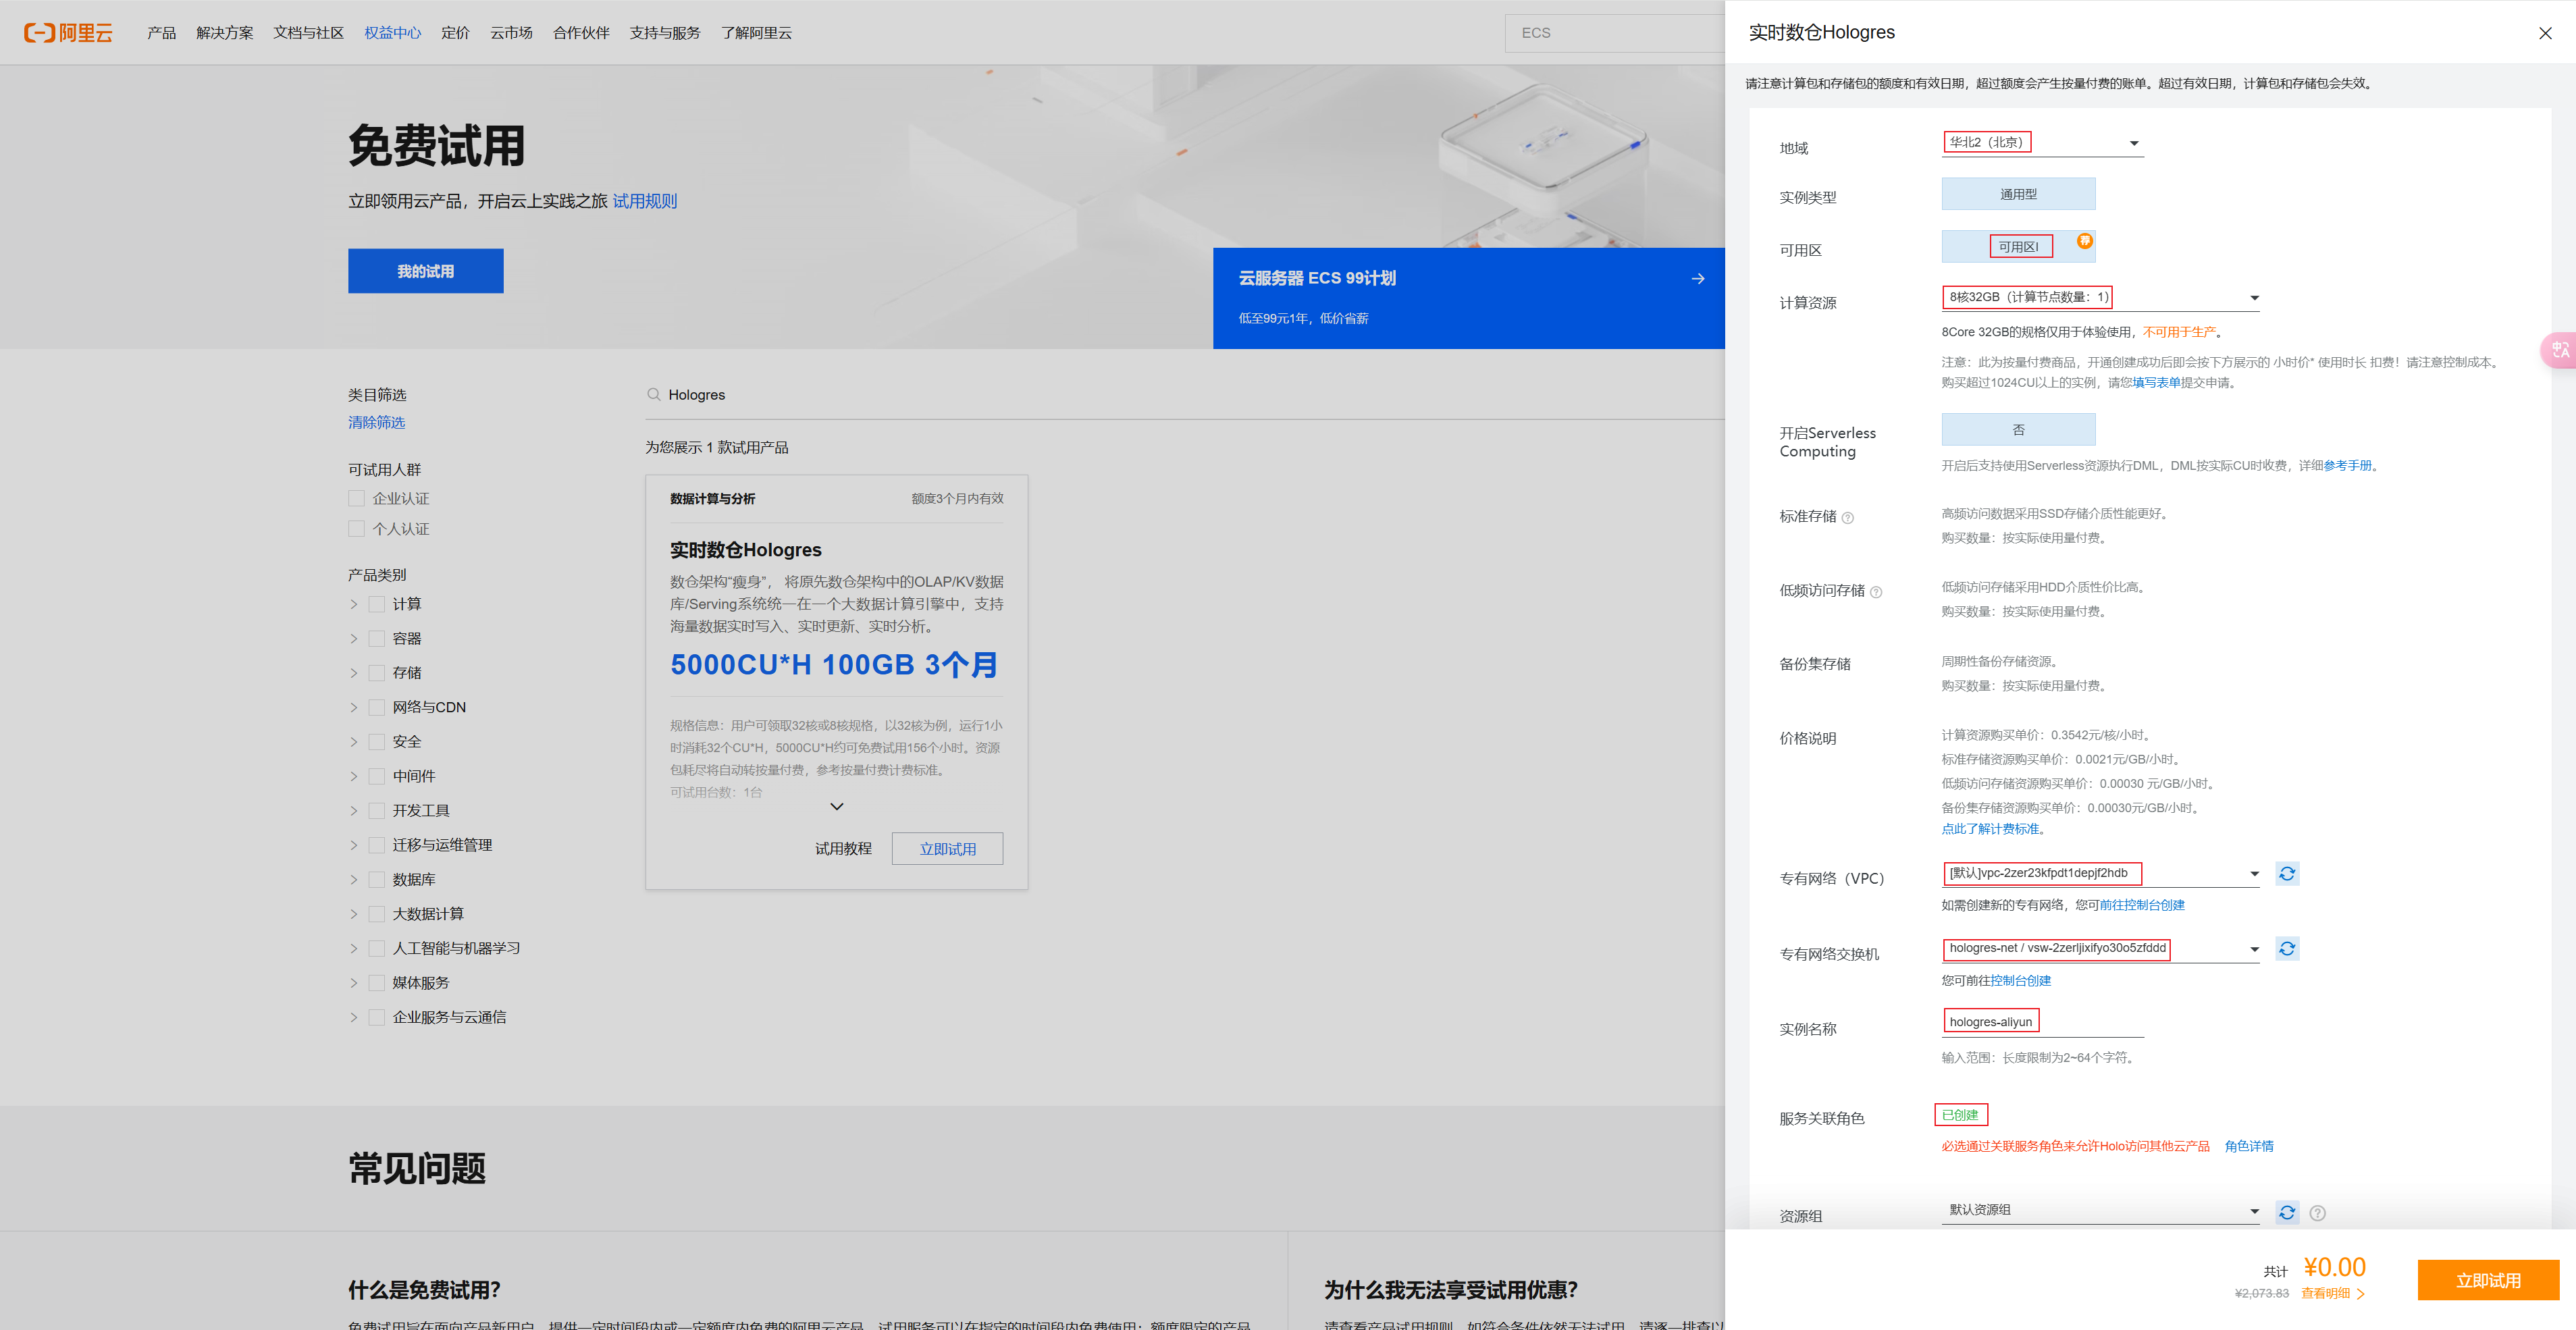Refresh the 专有网络交换机 list
2576x1330 pixels.
tap(2287, 949)
